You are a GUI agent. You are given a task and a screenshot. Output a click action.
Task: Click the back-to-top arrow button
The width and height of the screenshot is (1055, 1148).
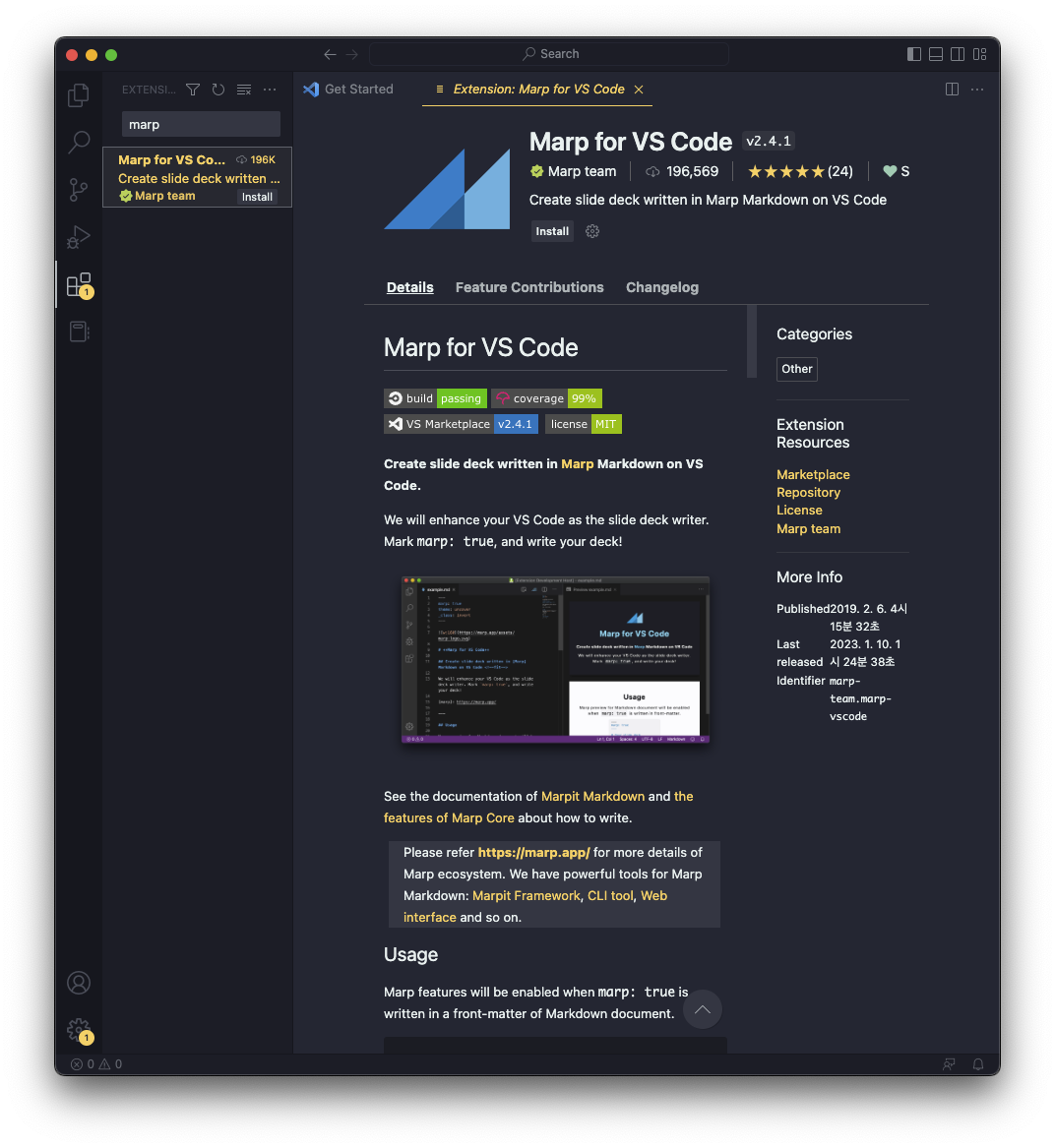tap(702, 1009)
